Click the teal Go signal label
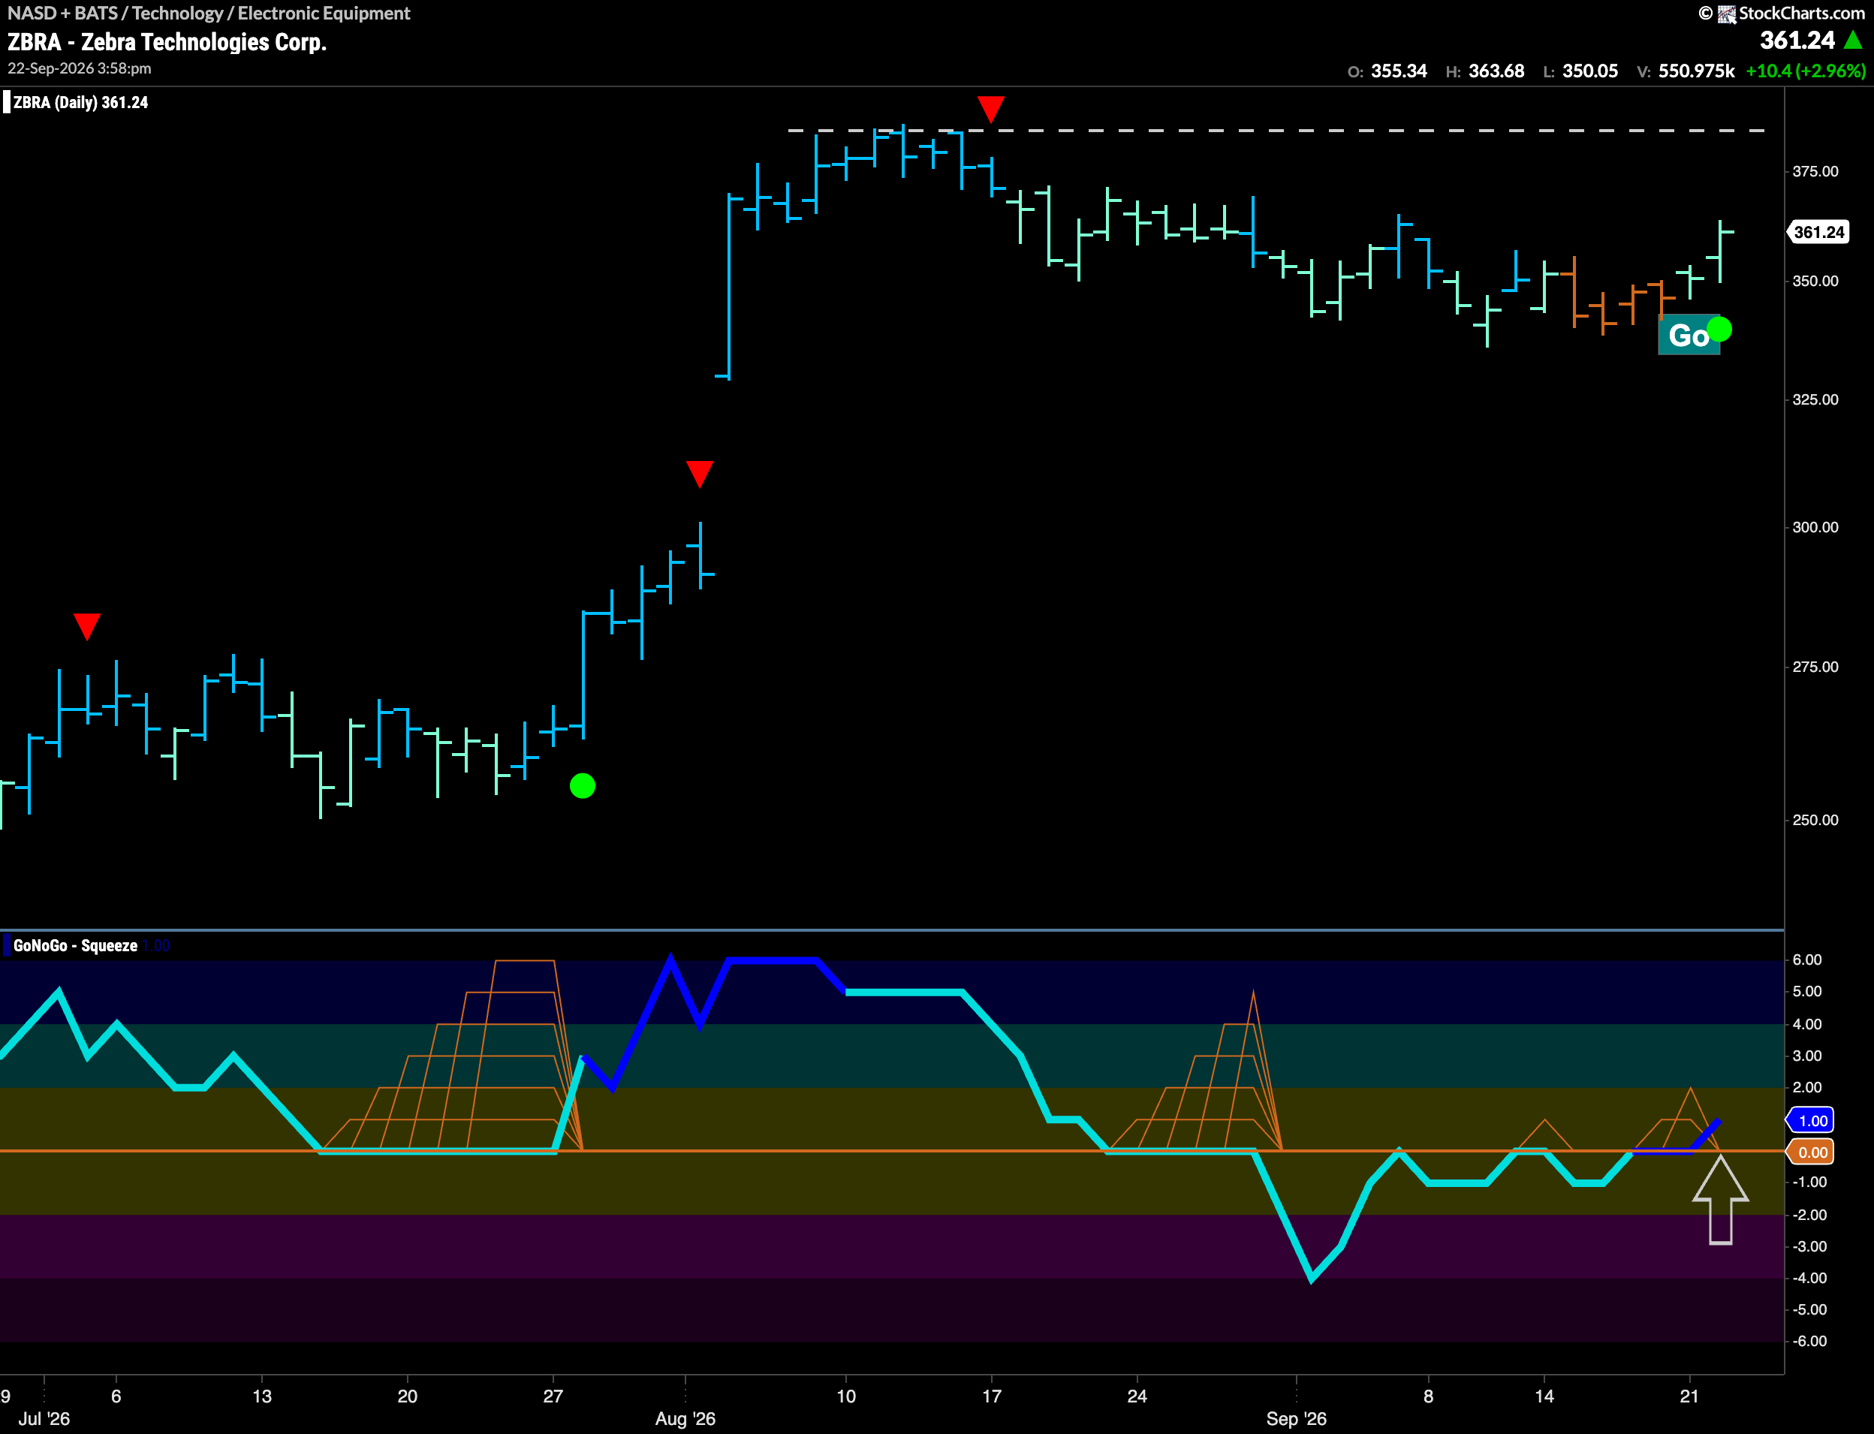The width and height of the screenshot is (1874, 1434). coord(1688,336)
